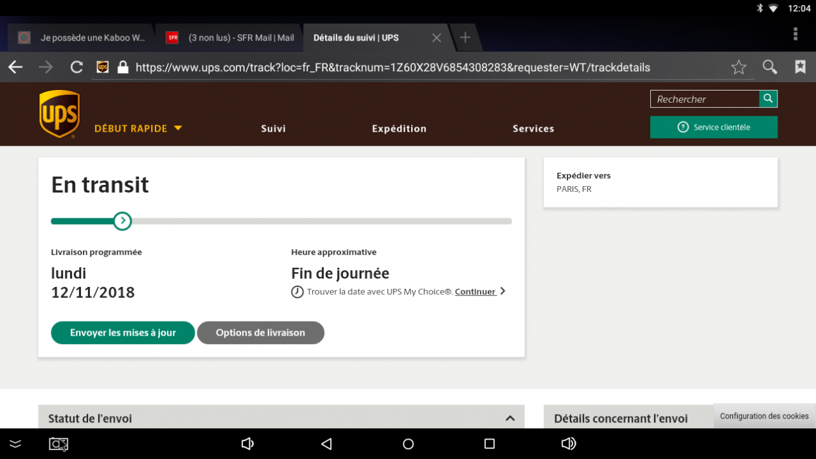Click the clock icon near UPS My Choice

pos(297,292)
